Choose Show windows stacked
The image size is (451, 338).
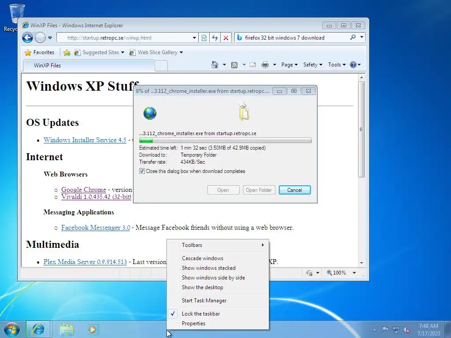pyautogui.click(x=218, y=268)
